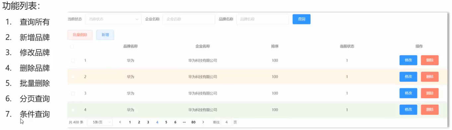
Task: Select page 6 in pagination
Action: [175, 122]
